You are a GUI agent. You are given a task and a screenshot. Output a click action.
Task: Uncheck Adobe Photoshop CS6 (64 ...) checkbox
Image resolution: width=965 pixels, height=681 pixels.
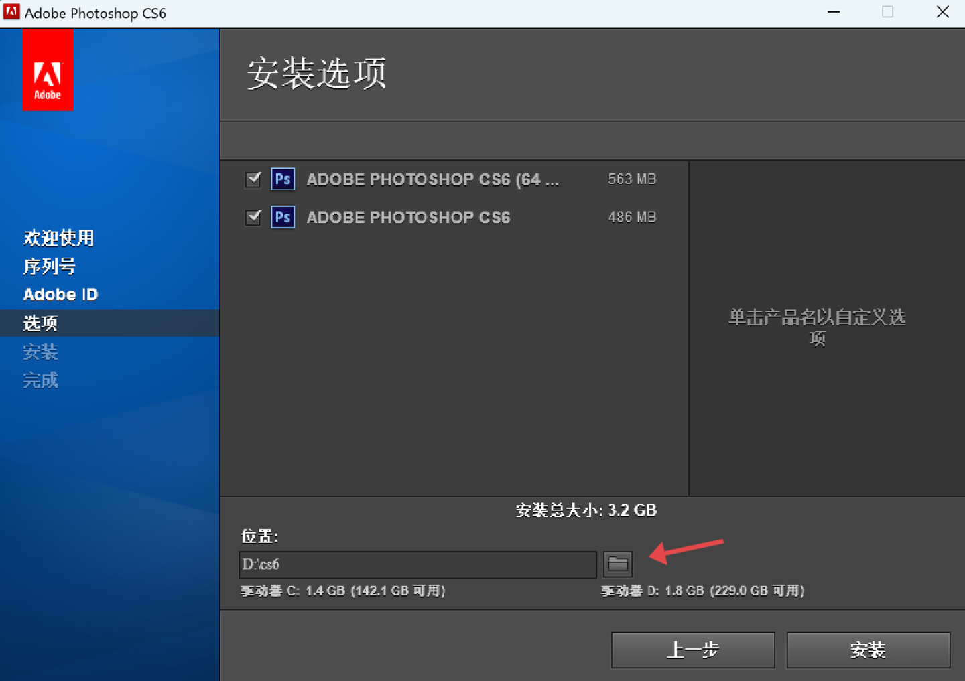(x=253, y=179)
